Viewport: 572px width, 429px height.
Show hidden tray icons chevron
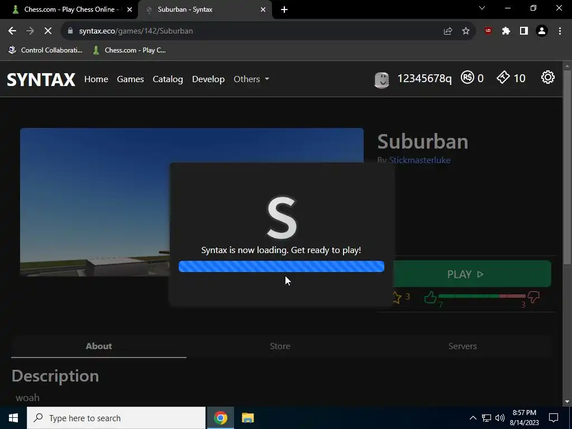pos(473,418)
